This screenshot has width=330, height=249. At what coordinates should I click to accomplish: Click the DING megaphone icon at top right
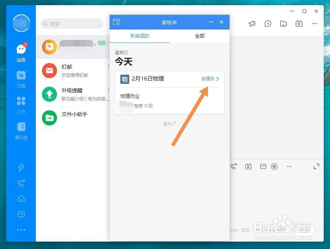pos(252,23)
